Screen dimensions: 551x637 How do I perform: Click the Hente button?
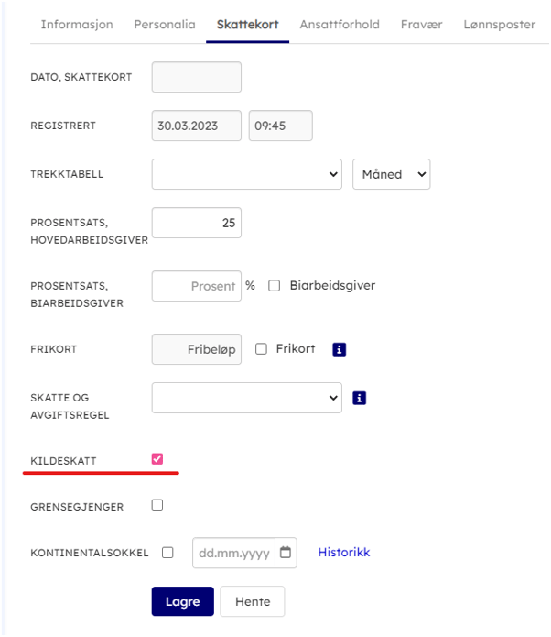point(253,601)
